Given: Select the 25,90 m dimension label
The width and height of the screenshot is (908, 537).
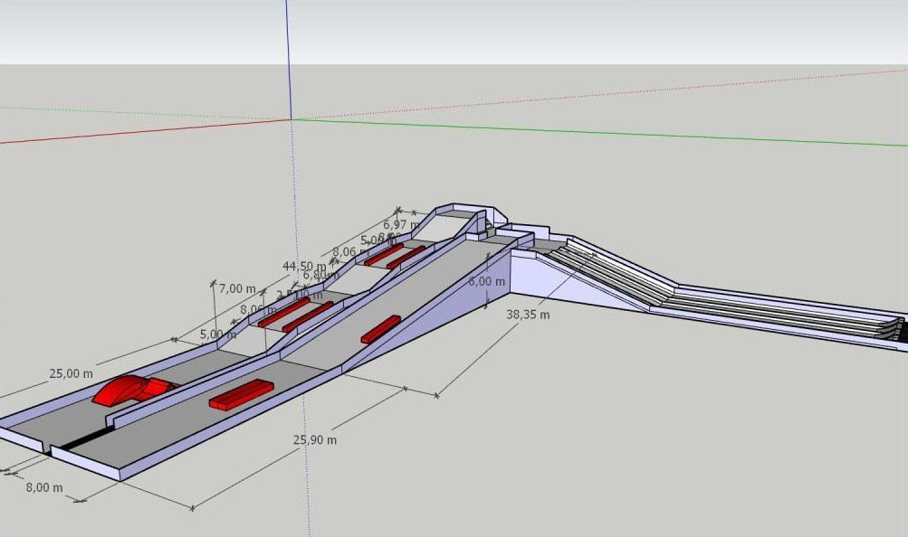Looking at the screenshot, I should click(x=314, y=440).
